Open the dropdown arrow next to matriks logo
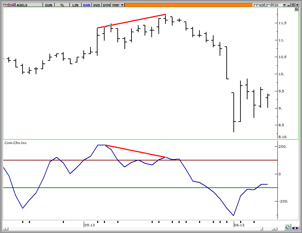Image resolution: width=302 pixels, height=233 pixels. pyautogui.click(x=285, y=5)
